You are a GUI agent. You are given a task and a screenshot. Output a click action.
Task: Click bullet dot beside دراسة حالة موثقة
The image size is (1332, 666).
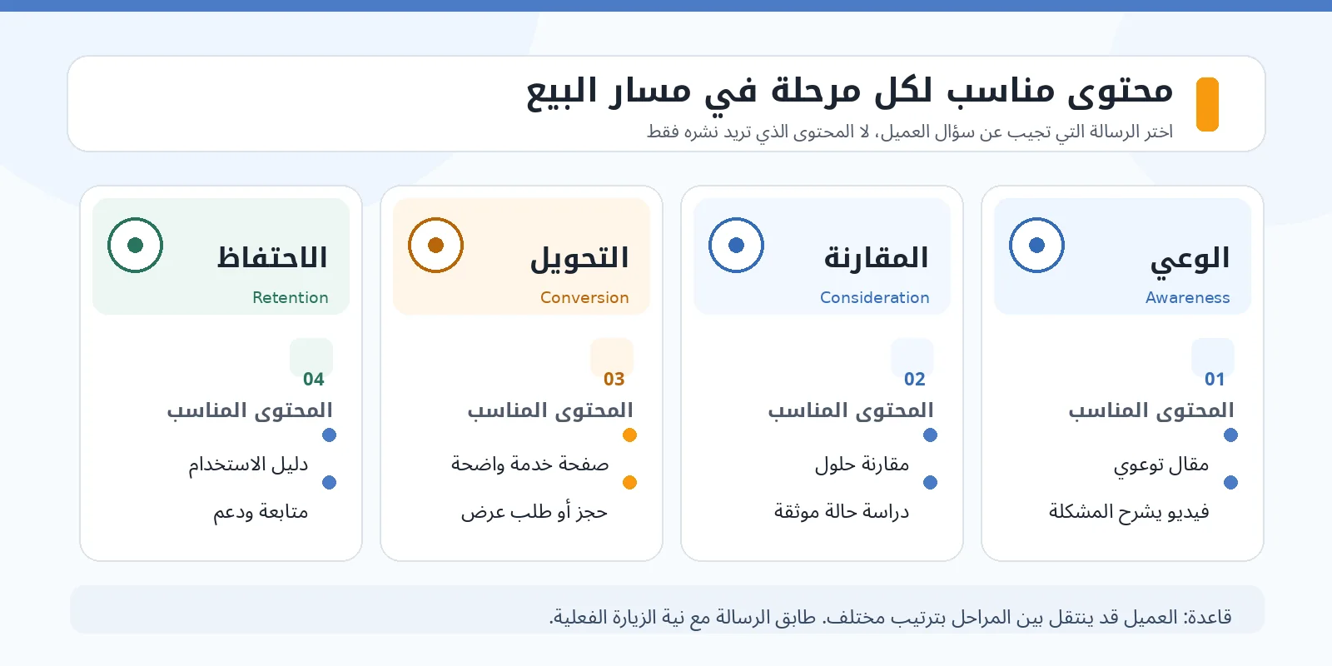pos(930,482)
